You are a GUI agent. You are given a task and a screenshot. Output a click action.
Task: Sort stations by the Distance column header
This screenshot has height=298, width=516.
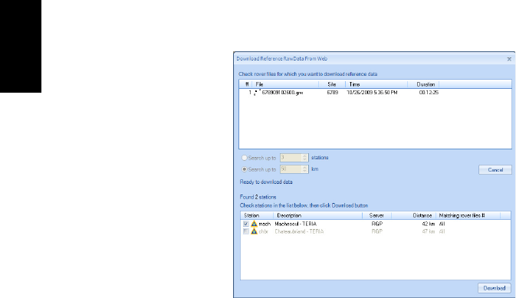pos(414,216)
